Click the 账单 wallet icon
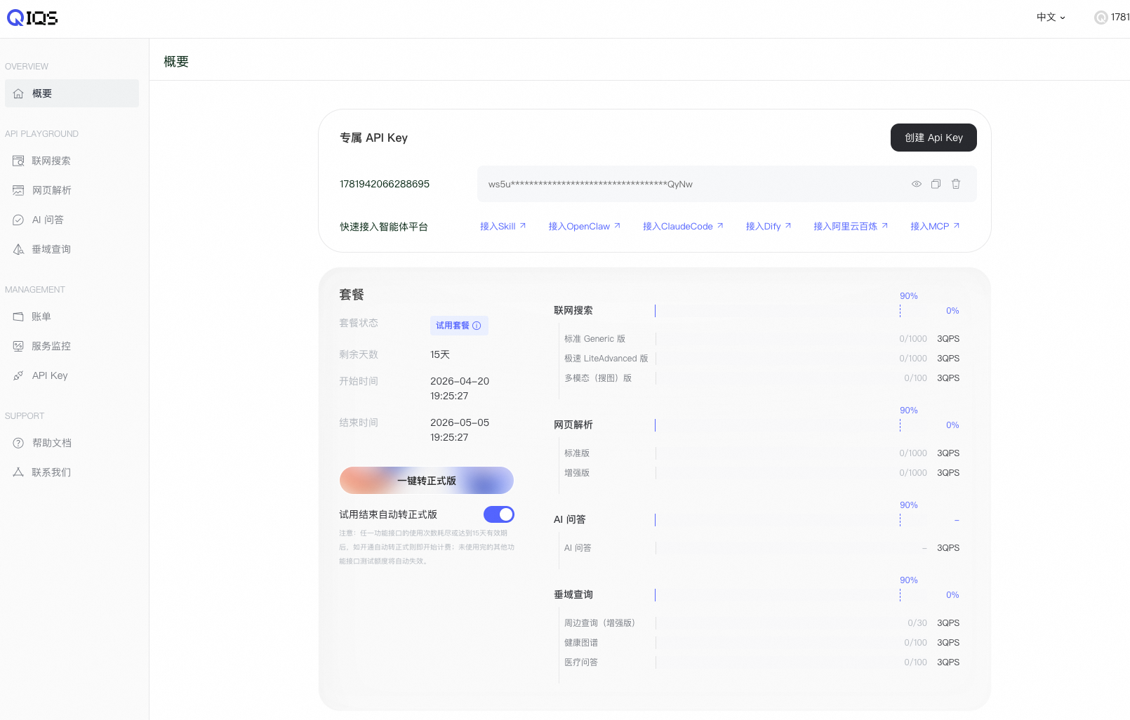Image resolution: width=1130 pixels, height=720 pixels. (x=18, y=316)
